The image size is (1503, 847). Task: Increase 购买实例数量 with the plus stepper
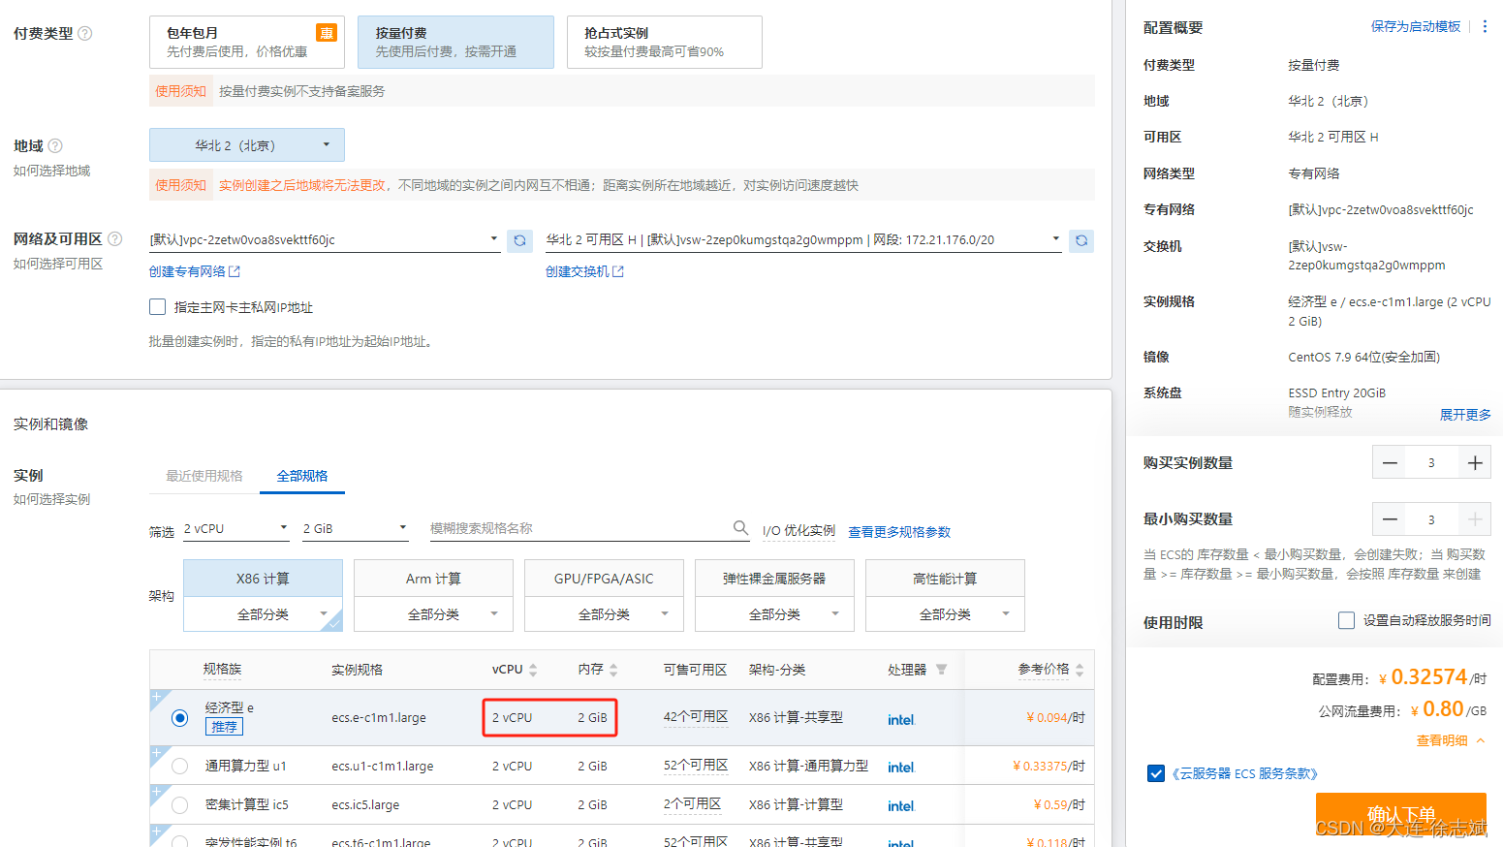1474,462
